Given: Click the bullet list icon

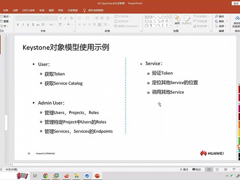Looking at the screenshot, I should [x=79, y=18].
